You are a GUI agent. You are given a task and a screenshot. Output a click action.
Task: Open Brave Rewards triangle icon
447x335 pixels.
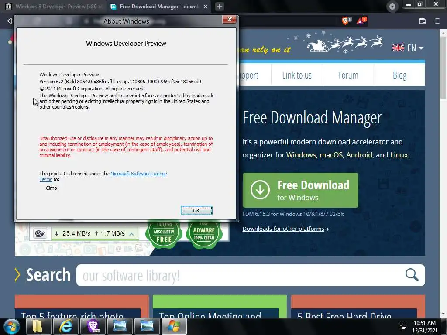click(x=361, y=21)
